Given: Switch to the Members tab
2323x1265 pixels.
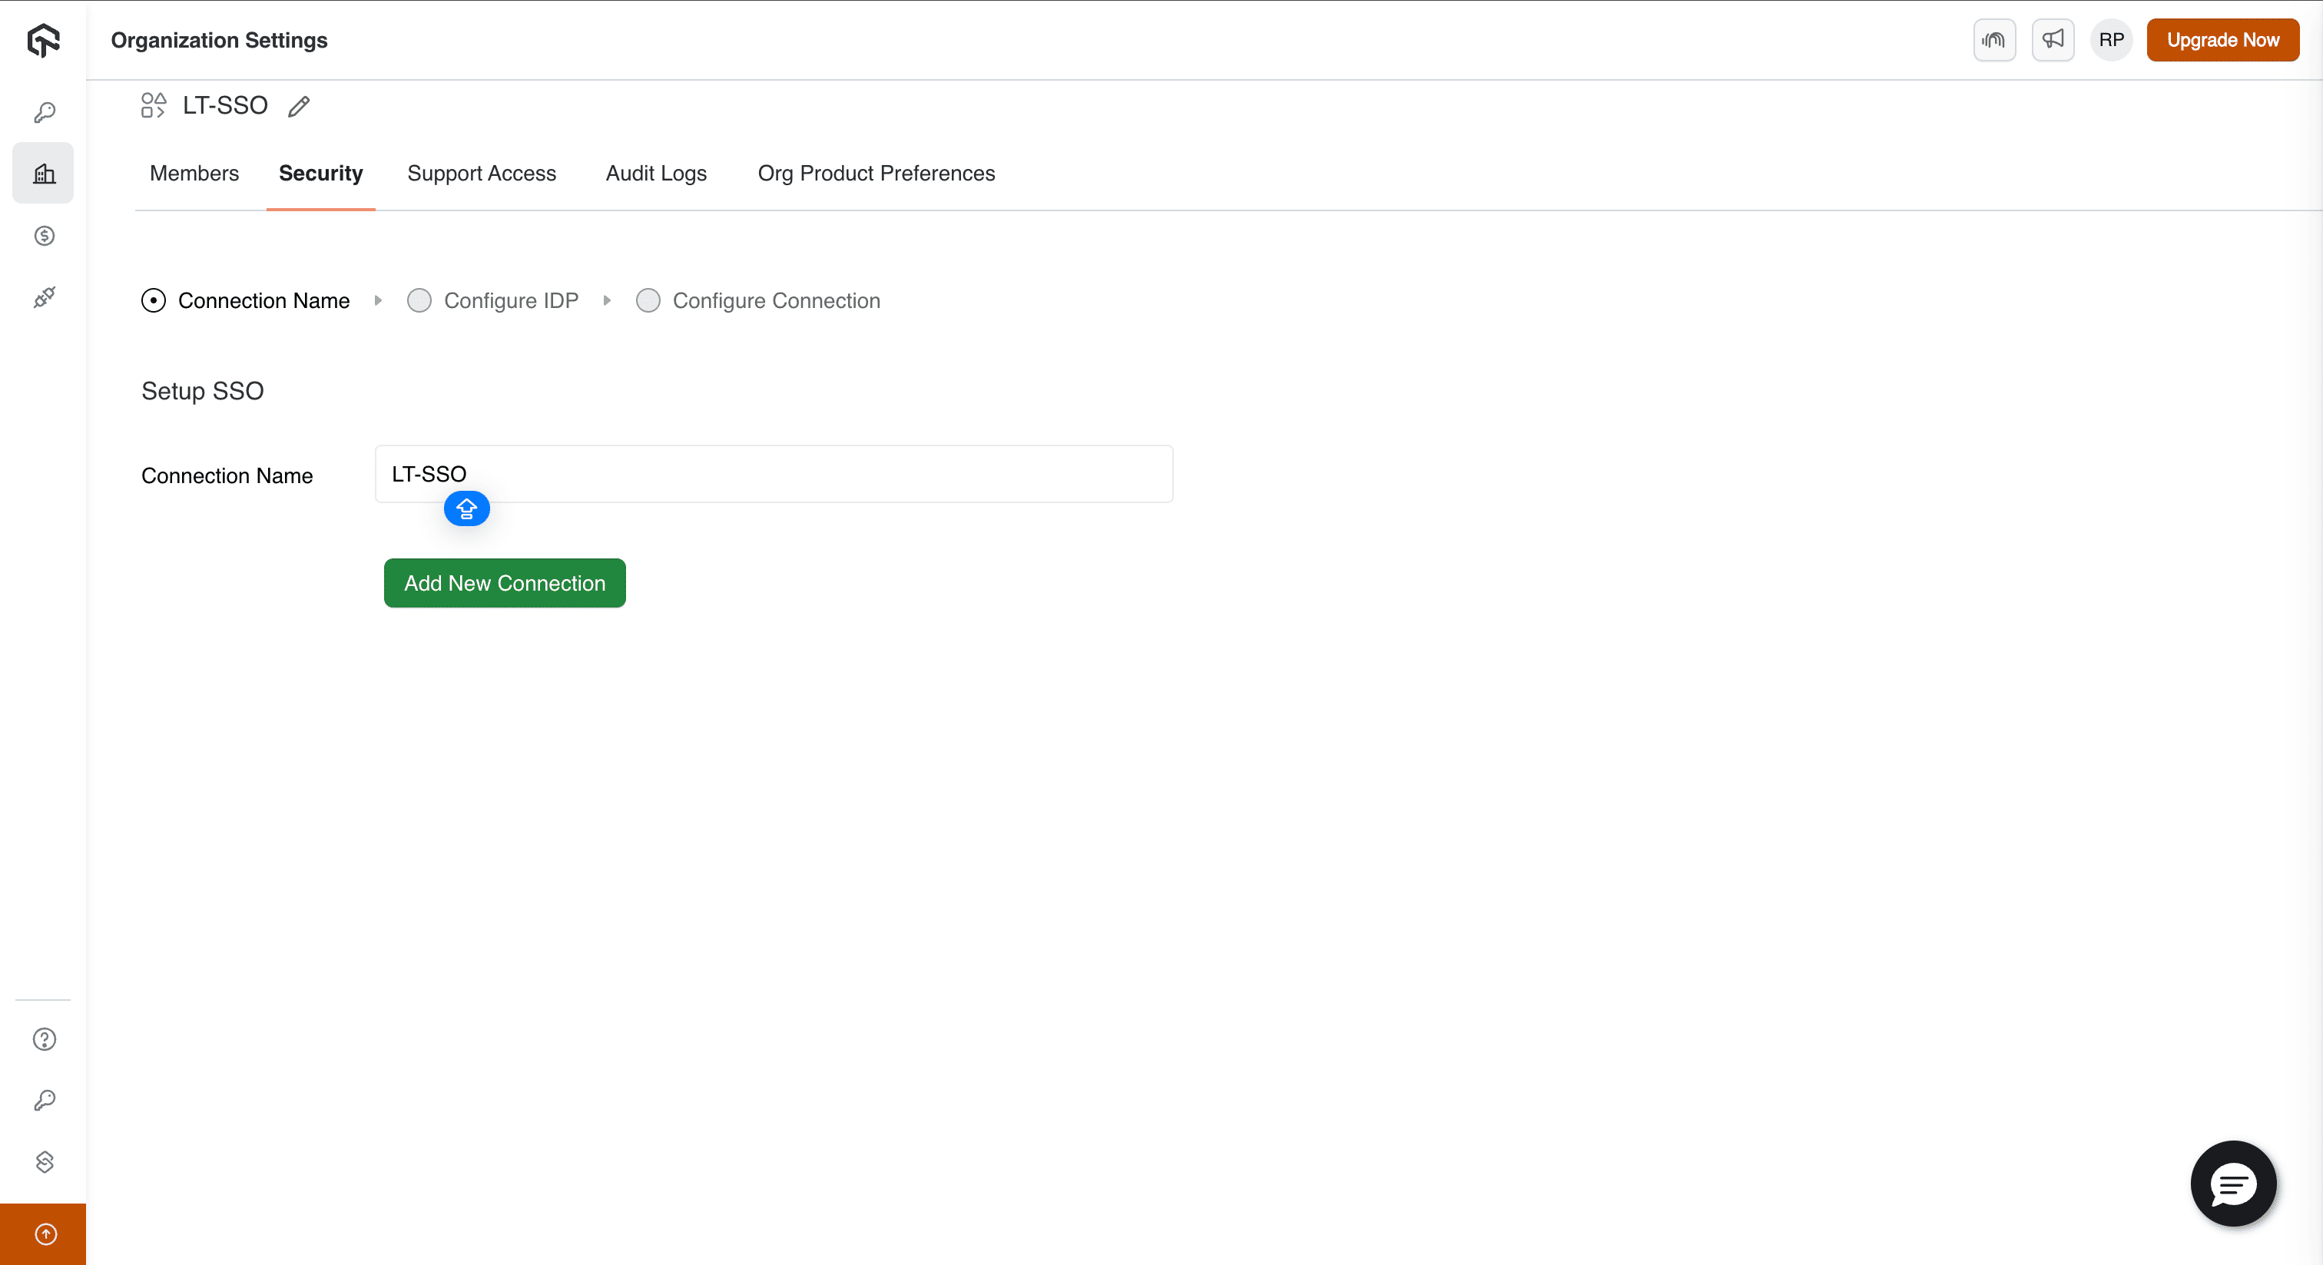Looking at the screenshot, I should pyautogui.click(x=194, y=173).
